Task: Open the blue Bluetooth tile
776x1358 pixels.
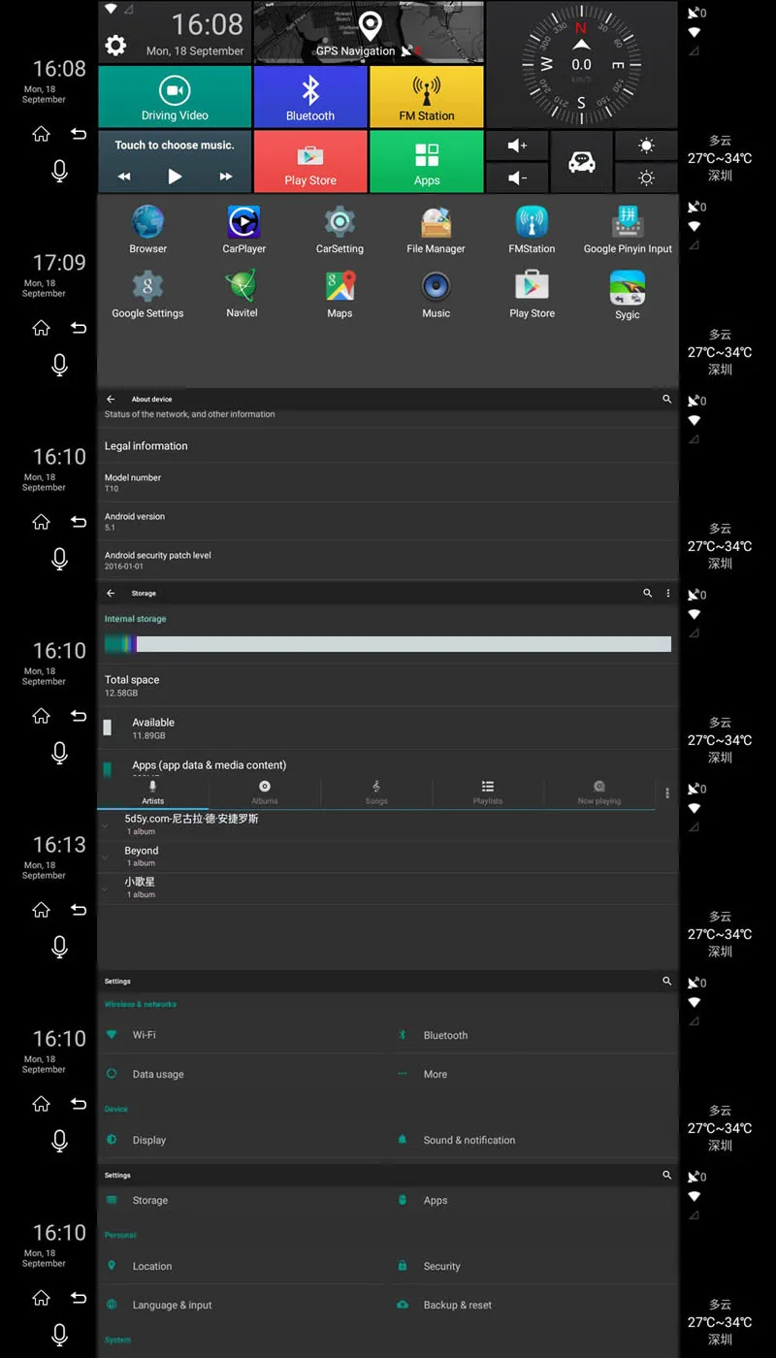Action: pos(310,96)
